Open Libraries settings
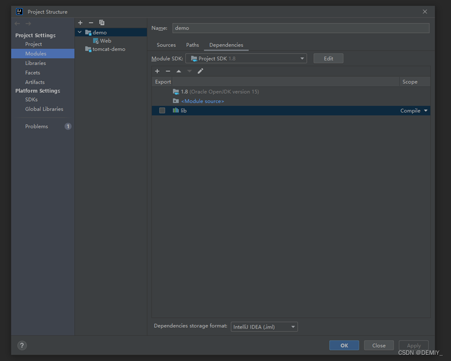The width and height of the screenshot is (451, 361). coord(35,63)
